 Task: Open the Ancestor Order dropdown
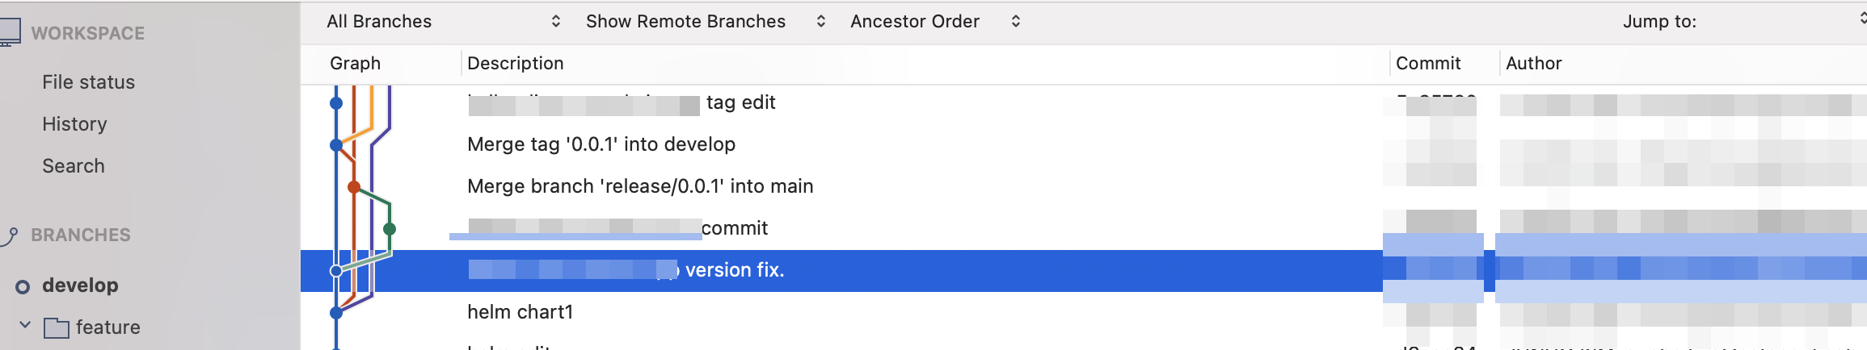tap(934, 22)
